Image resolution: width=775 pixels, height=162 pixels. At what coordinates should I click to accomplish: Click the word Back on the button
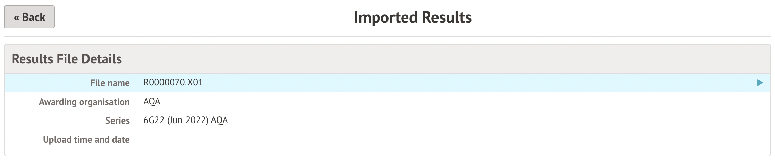[x=33, y=17]
